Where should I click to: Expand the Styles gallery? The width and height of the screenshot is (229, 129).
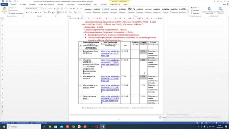tap(188, 13)
